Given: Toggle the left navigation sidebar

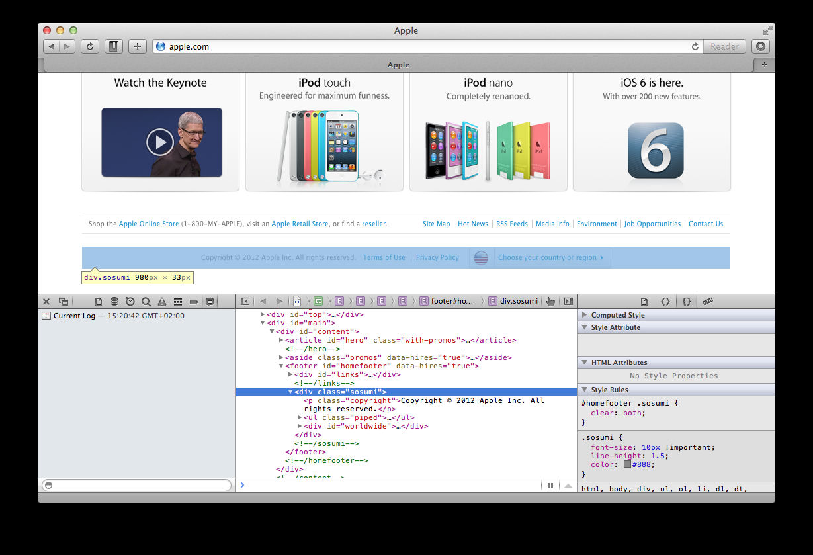Looking at the screenshot, I should click(245, 302).
